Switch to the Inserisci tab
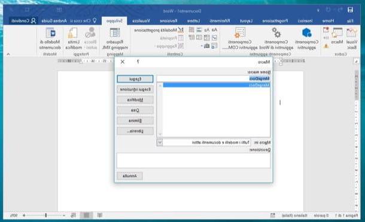Image resolution: width=365 pixels, height=222 pixels. [305, 21]
